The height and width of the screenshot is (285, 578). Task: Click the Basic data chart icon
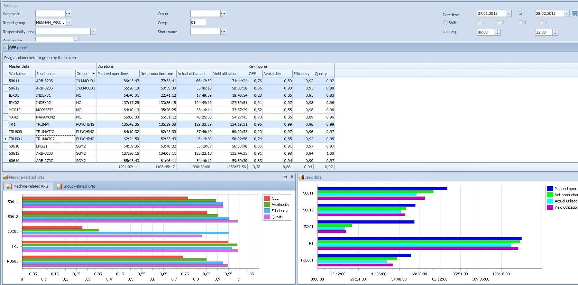(x=301, y=177)
